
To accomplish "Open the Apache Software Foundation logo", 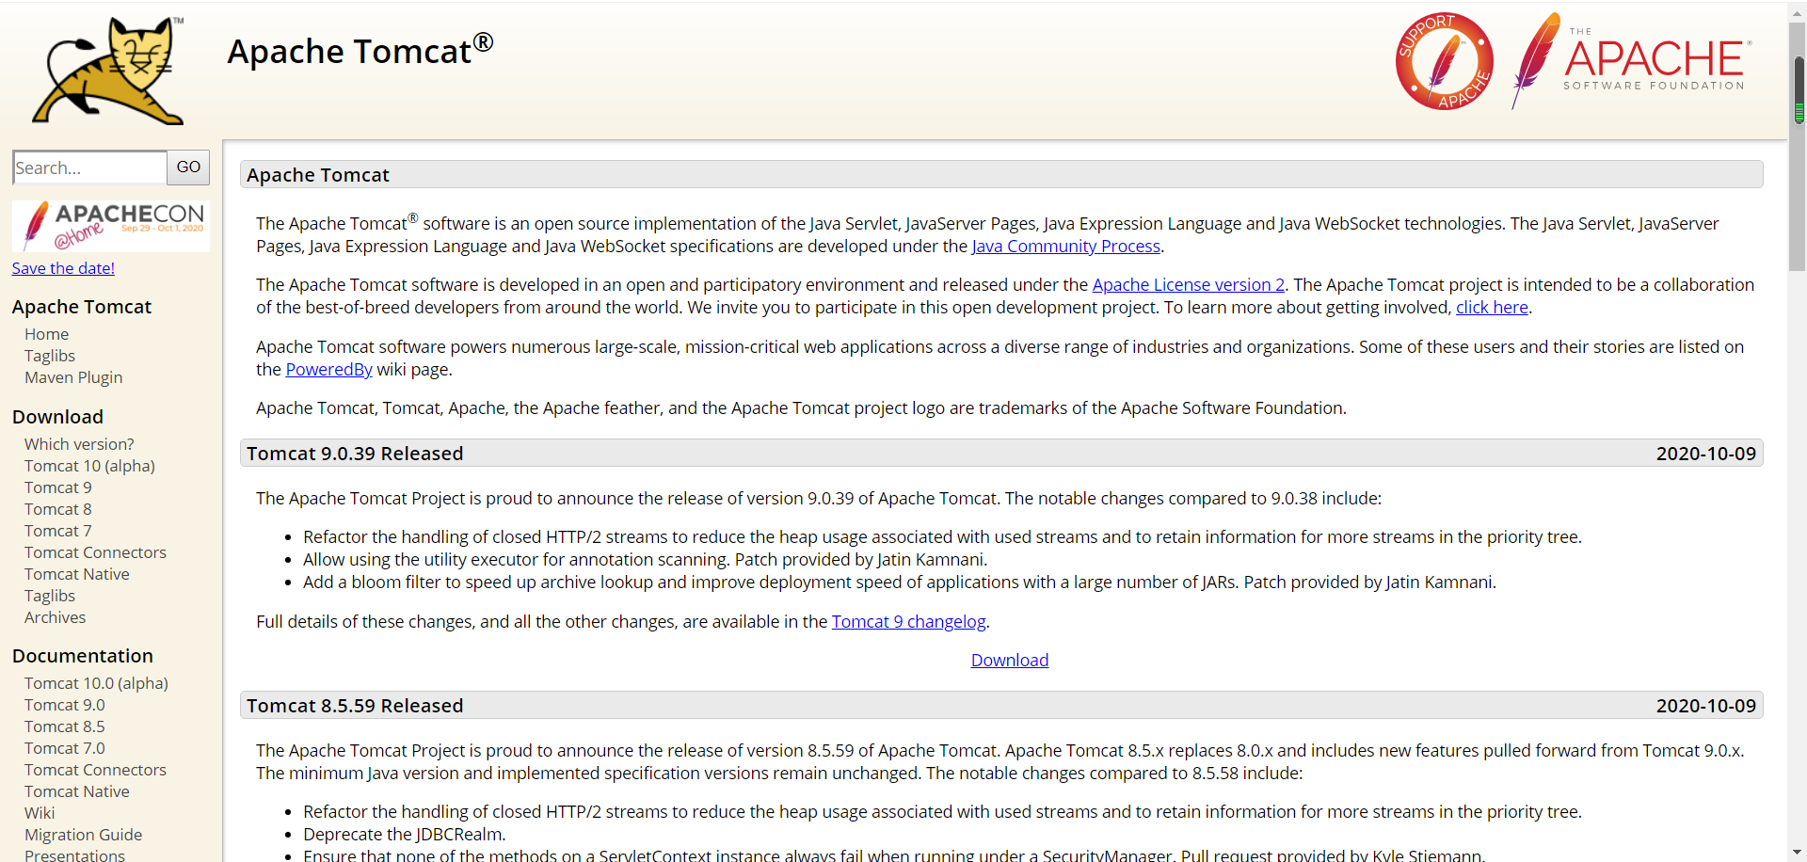I will point(1632,61).
